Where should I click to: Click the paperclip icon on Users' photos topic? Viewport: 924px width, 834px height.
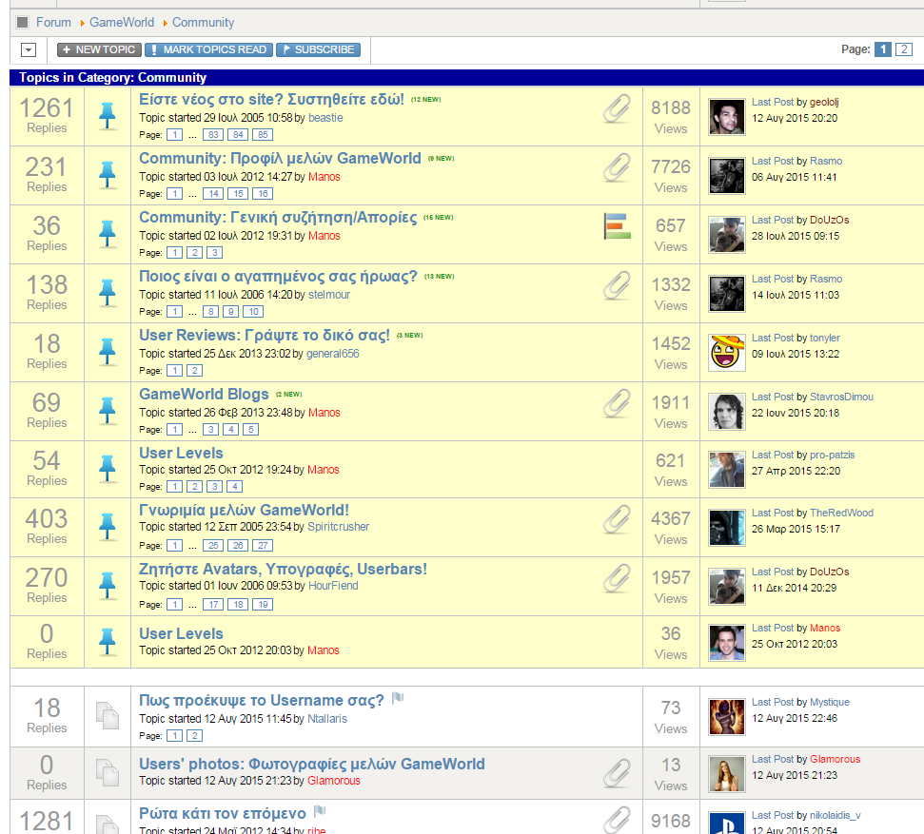pyautogui.click(x=617, y=771)
